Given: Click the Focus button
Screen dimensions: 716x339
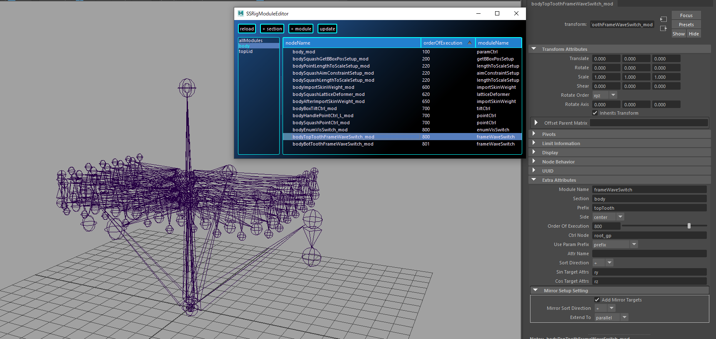Looking at the screenshot, I should [686, 15].
